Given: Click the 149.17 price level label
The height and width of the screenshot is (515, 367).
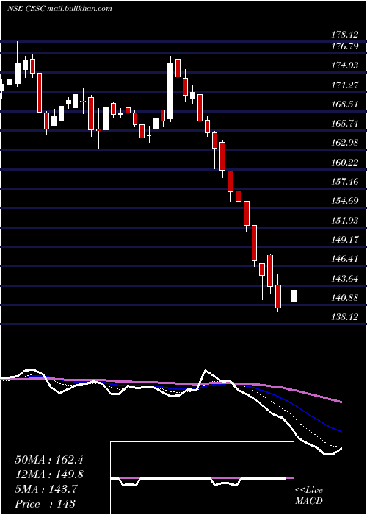Looking at the screenshot, I should 345,240.
